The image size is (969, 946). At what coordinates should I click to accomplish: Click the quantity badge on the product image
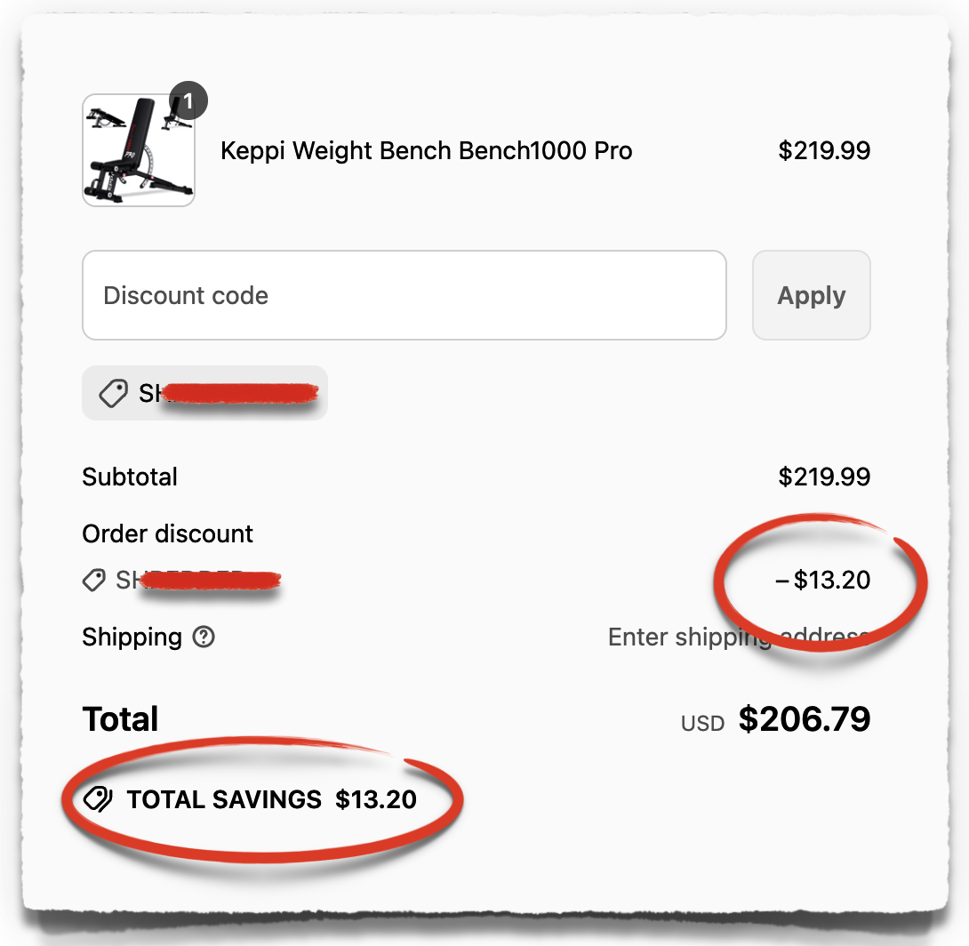pos(188,101)
